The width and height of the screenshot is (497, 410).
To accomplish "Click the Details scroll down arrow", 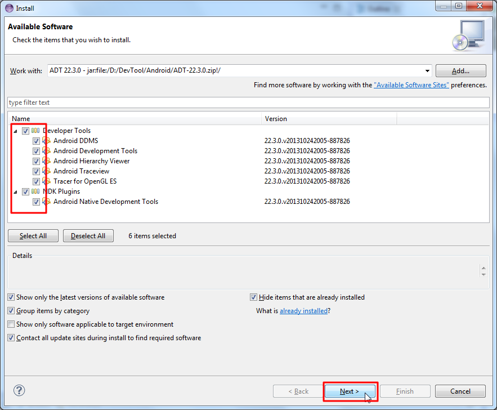I will point(483,275).
